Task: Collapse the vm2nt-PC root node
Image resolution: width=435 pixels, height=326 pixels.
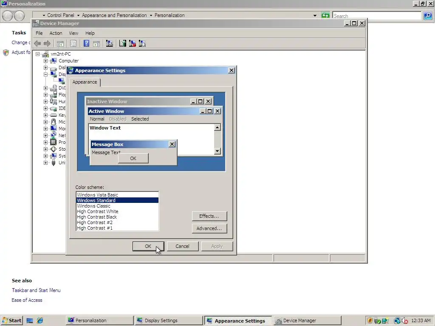Action: click(37, 54)
